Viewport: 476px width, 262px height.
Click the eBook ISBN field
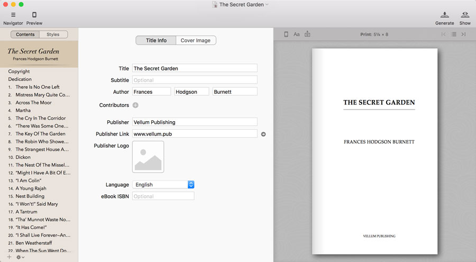coord(163,196)
